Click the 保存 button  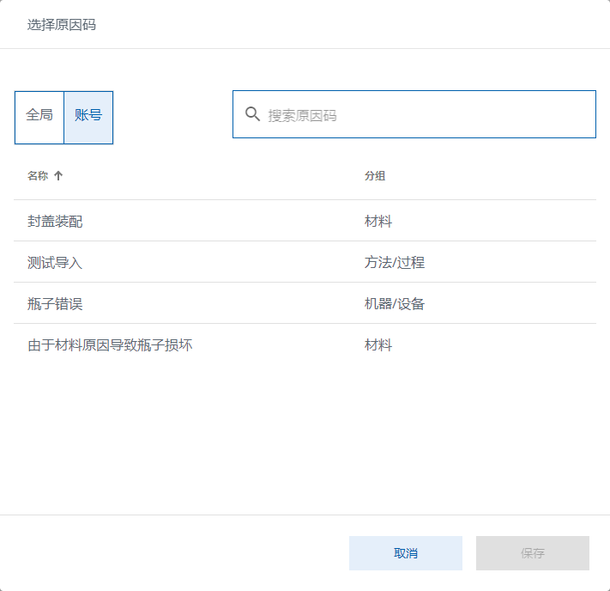pos(533,553)
